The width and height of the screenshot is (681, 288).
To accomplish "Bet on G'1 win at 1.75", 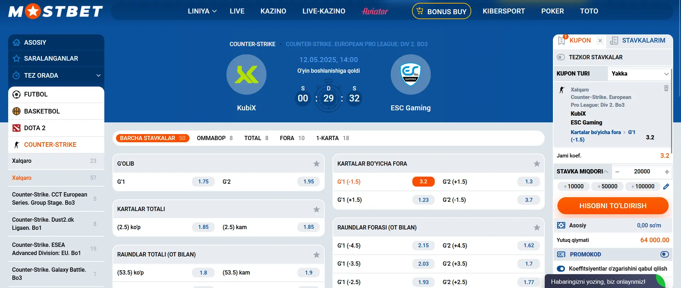I will pos(203,182).
